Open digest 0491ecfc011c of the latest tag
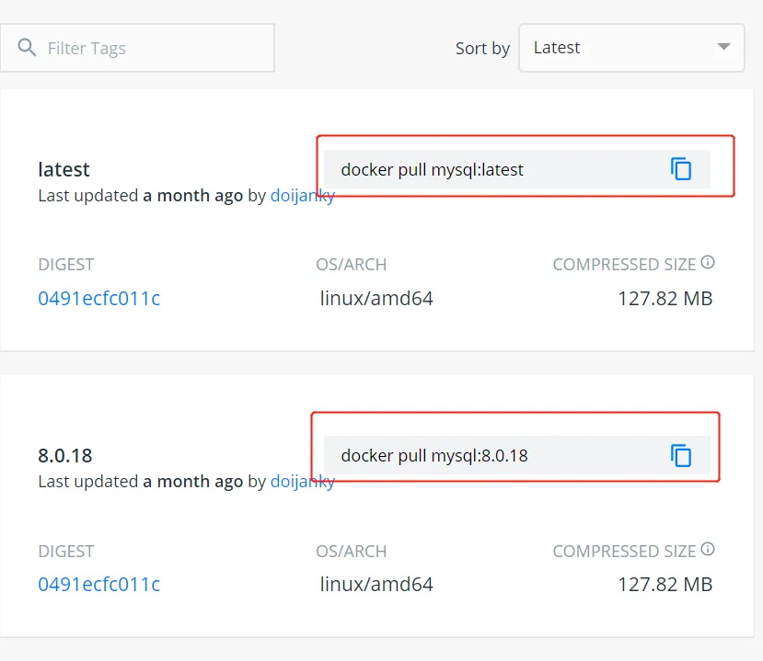The height and width of the screenshot is (661, 763). (99, 298)
